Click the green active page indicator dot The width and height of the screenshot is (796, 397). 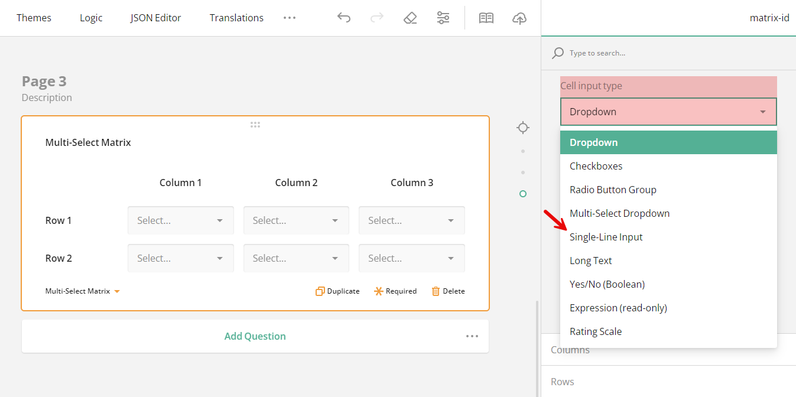pyautogui.click(x=522, y=194)
